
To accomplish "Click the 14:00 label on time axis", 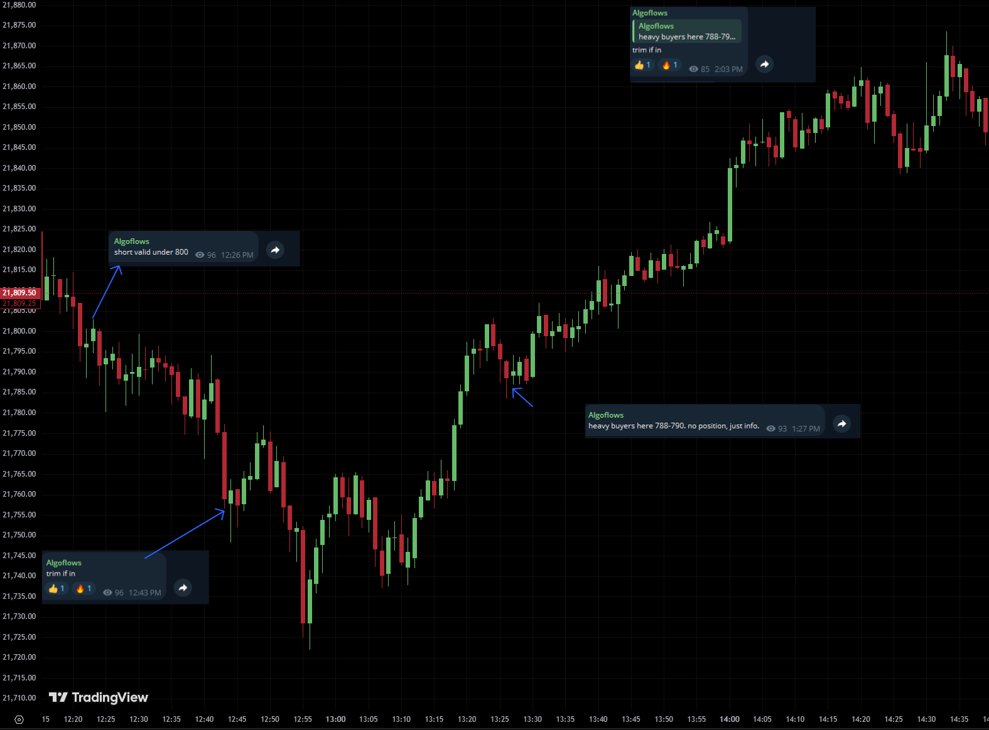I will point(730,719).
